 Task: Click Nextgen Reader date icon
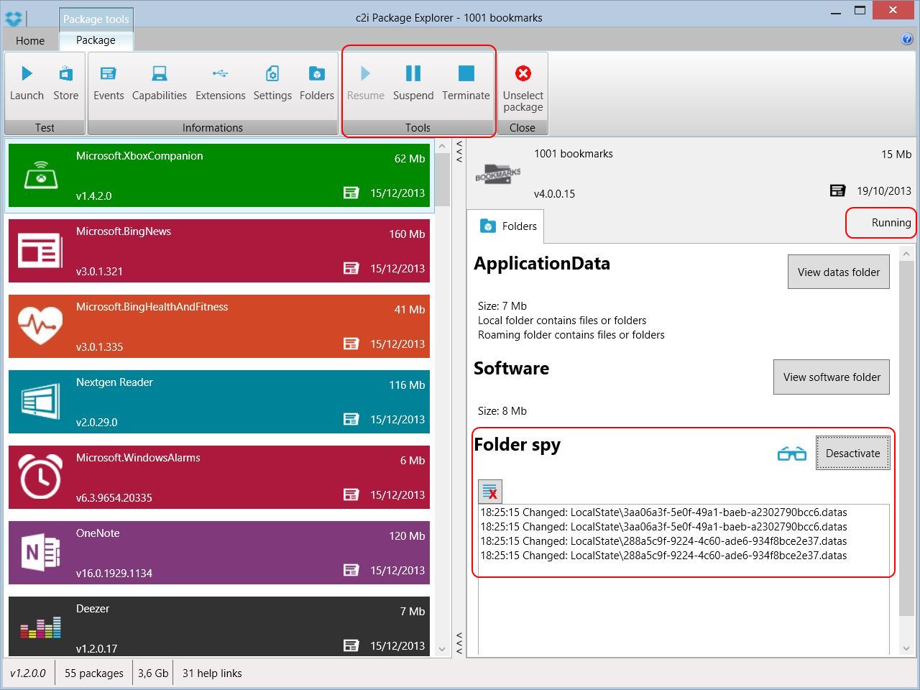click(351, 419)
